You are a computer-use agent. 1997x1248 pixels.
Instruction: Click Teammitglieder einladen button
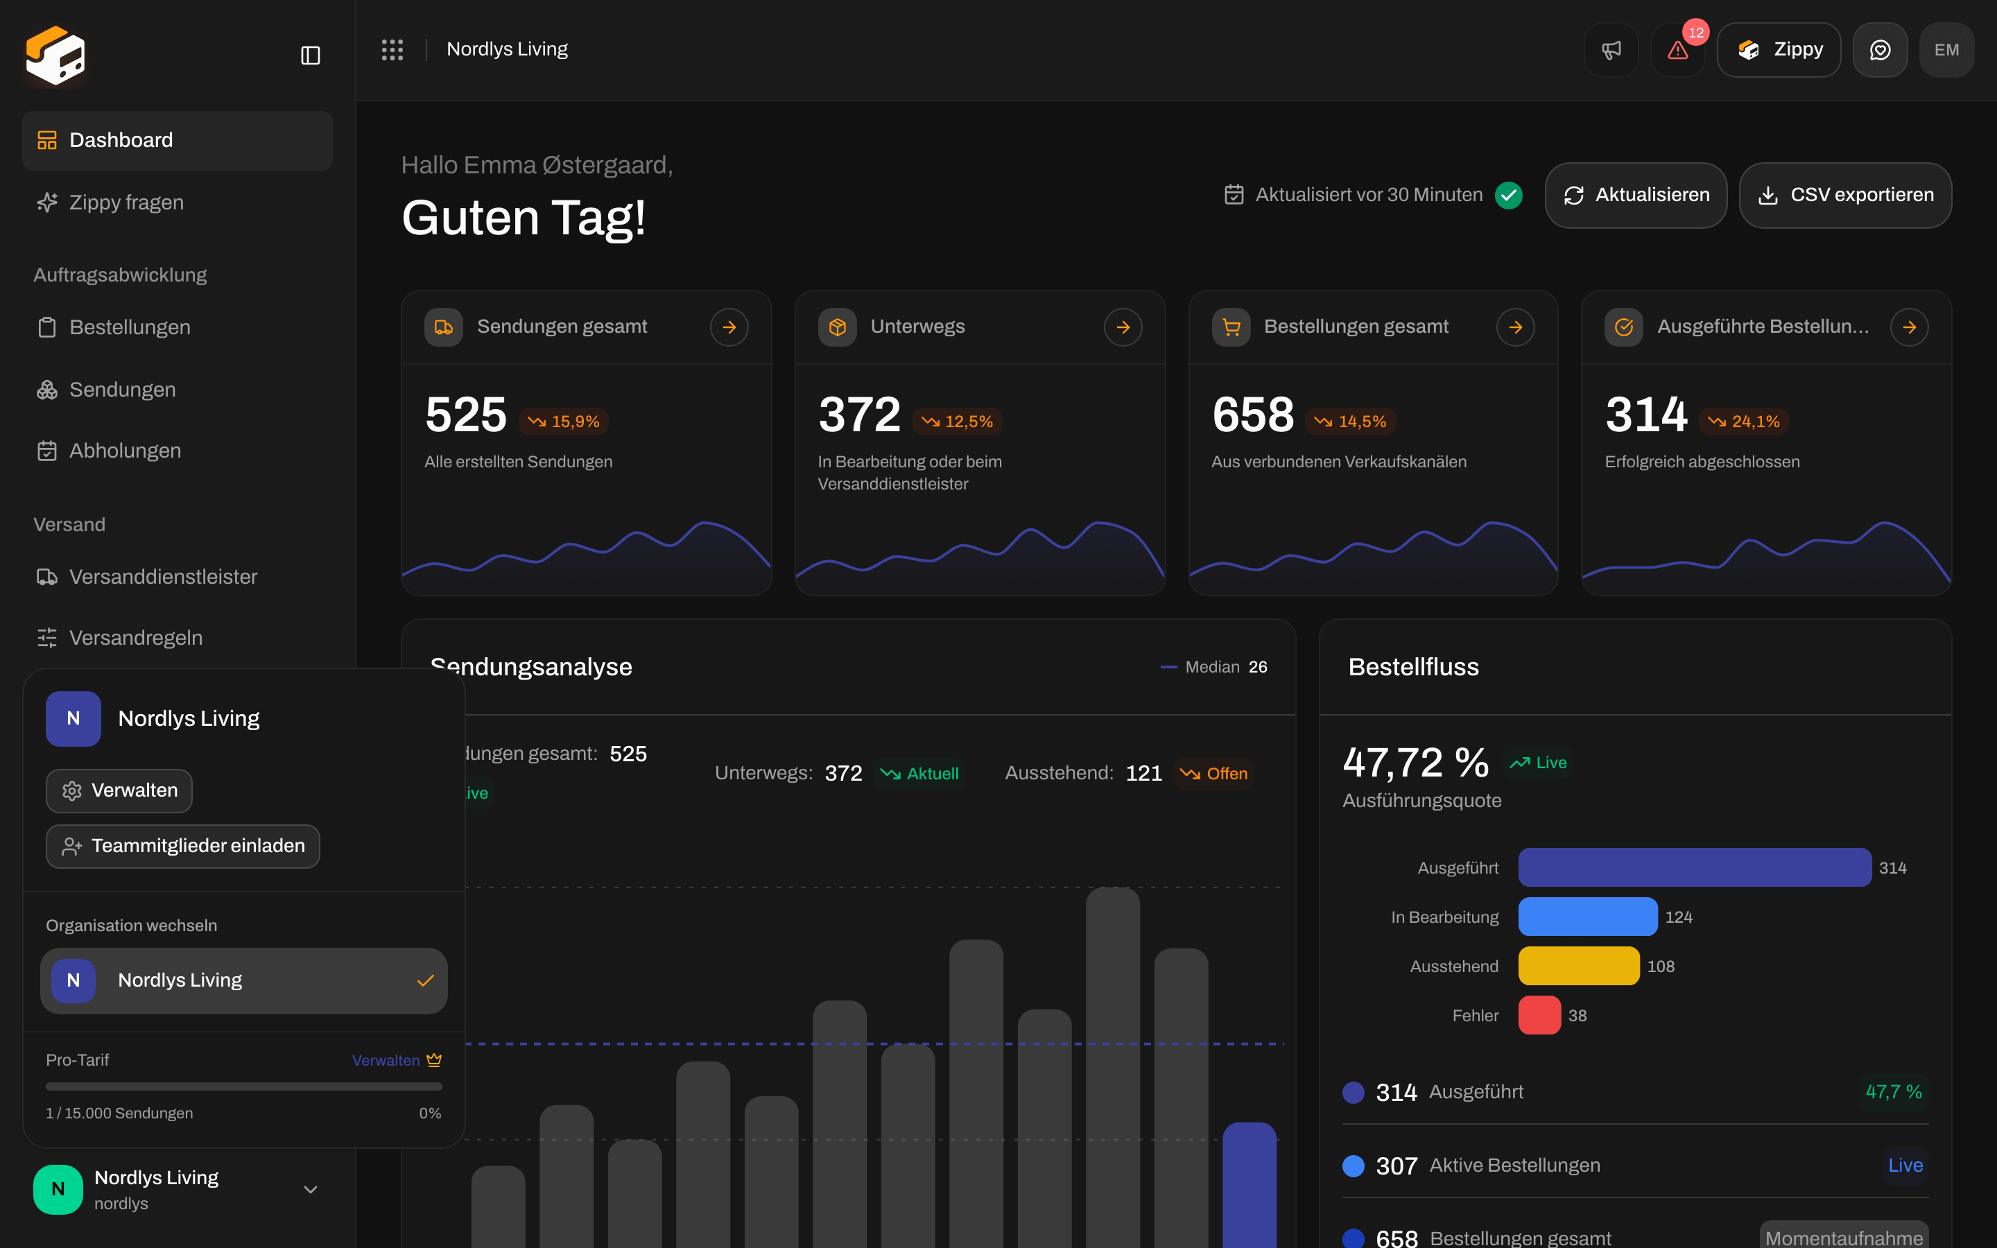(x=182, y=846)
